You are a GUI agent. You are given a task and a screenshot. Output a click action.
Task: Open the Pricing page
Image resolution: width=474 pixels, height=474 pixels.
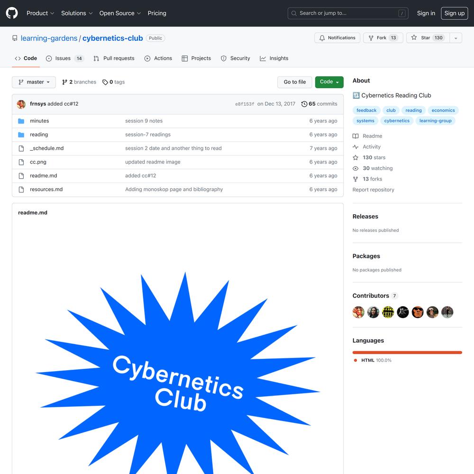(x=157, y=13)
